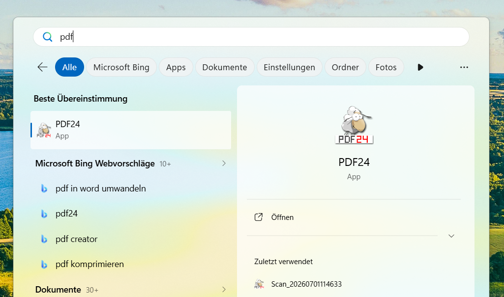Show more filters with the play arrow
Image resolution: width=504 pixels, height=297 pixels.
420,67
